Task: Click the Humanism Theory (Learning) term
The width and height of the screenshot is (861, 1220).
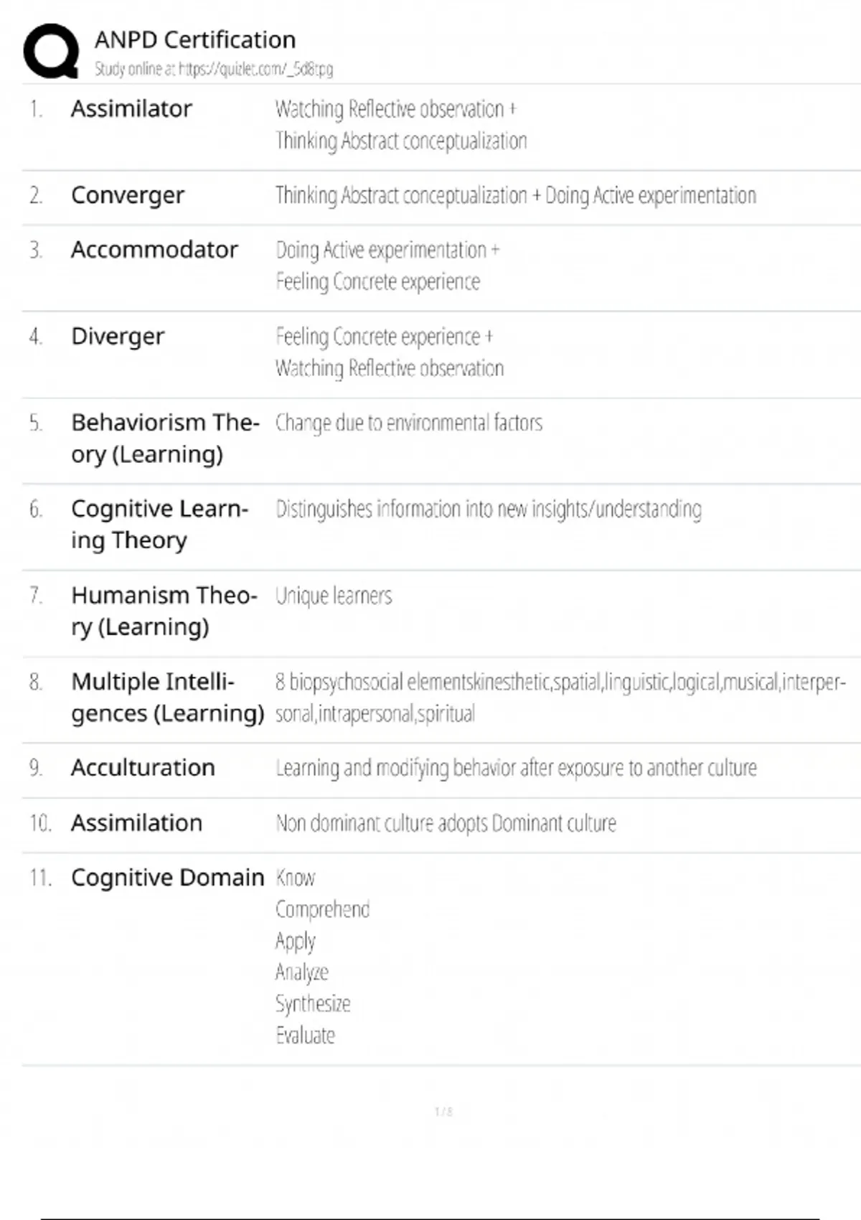Action: pos(164,611)
